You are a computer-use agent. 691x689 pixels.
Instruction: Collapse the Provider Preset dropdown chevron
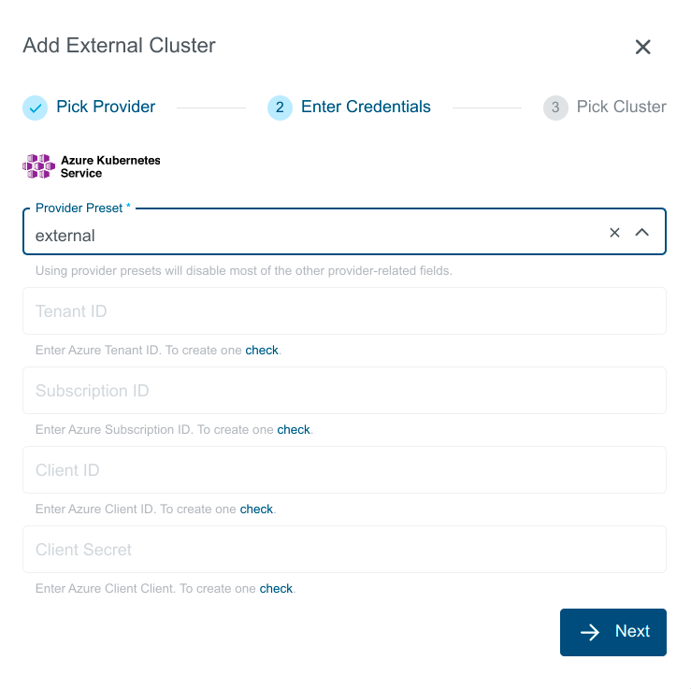(642, 233)
